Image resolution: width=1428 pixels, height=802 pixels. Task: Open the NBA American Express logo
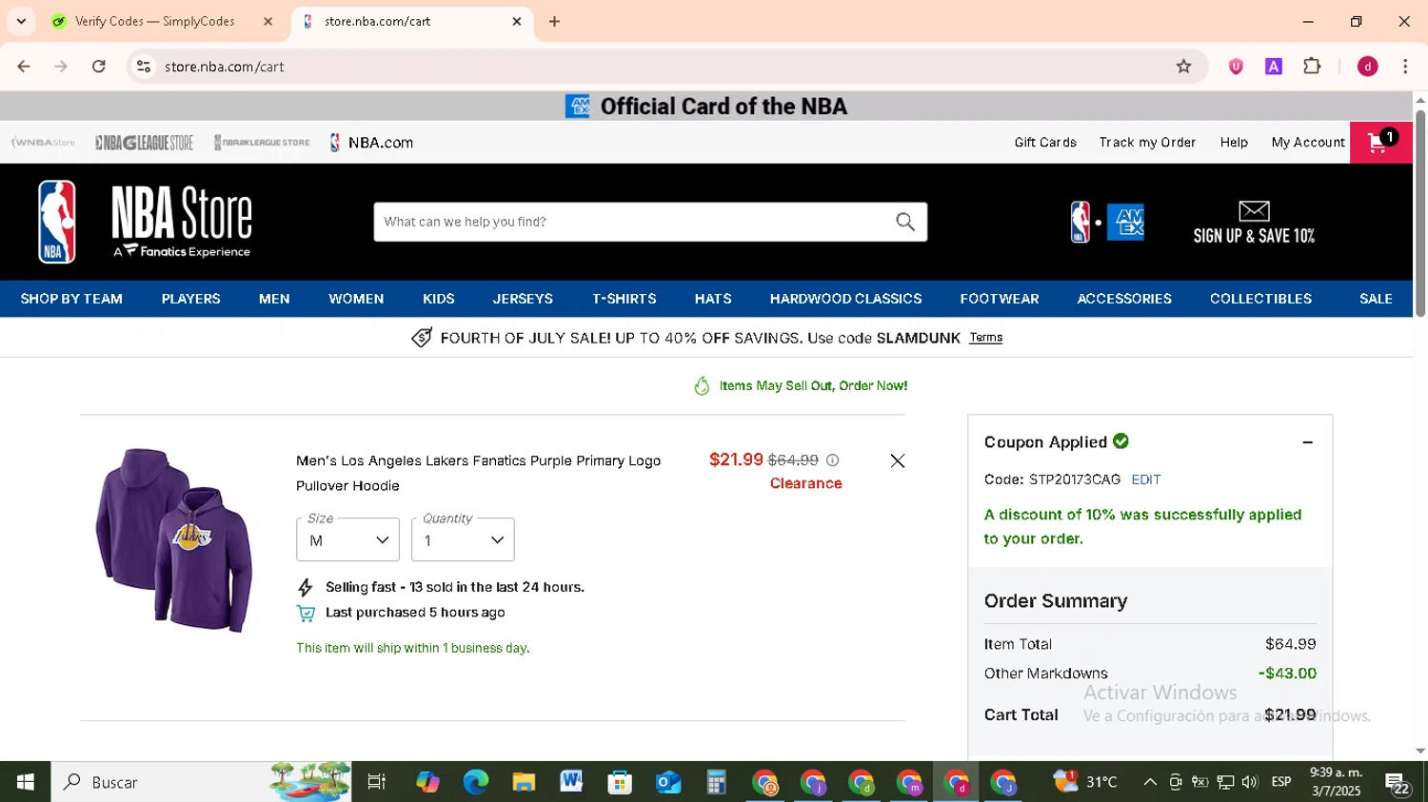(x=1107, y=223)
